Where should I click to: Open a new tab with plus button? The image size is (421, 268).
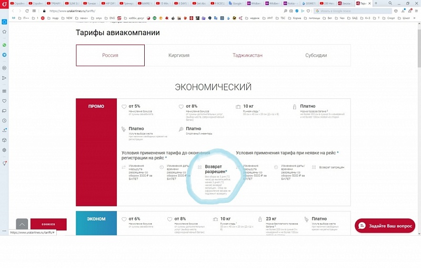coord(376,3)
